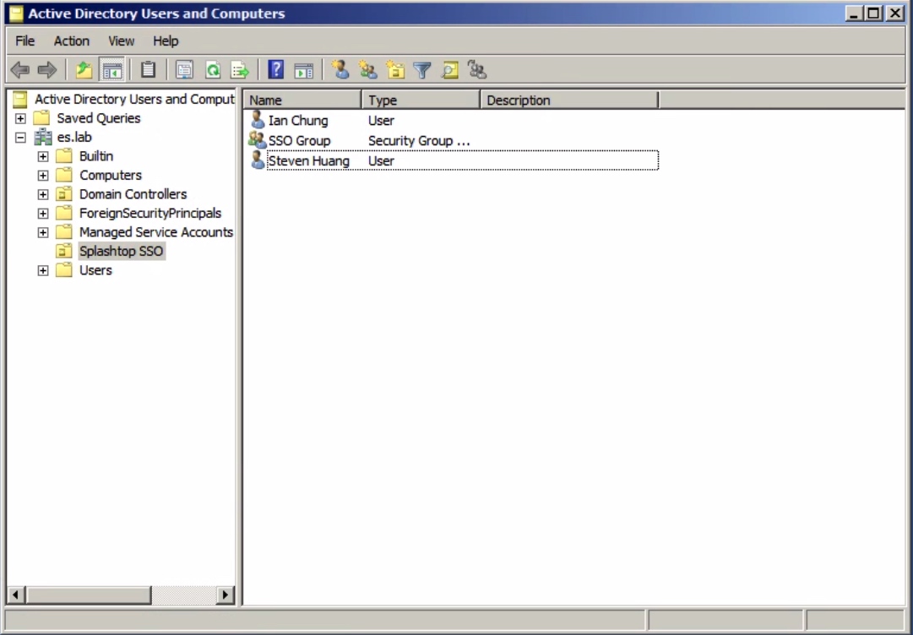
Task: Click the Add to group toolbar icon
Action: click(477, 70)
